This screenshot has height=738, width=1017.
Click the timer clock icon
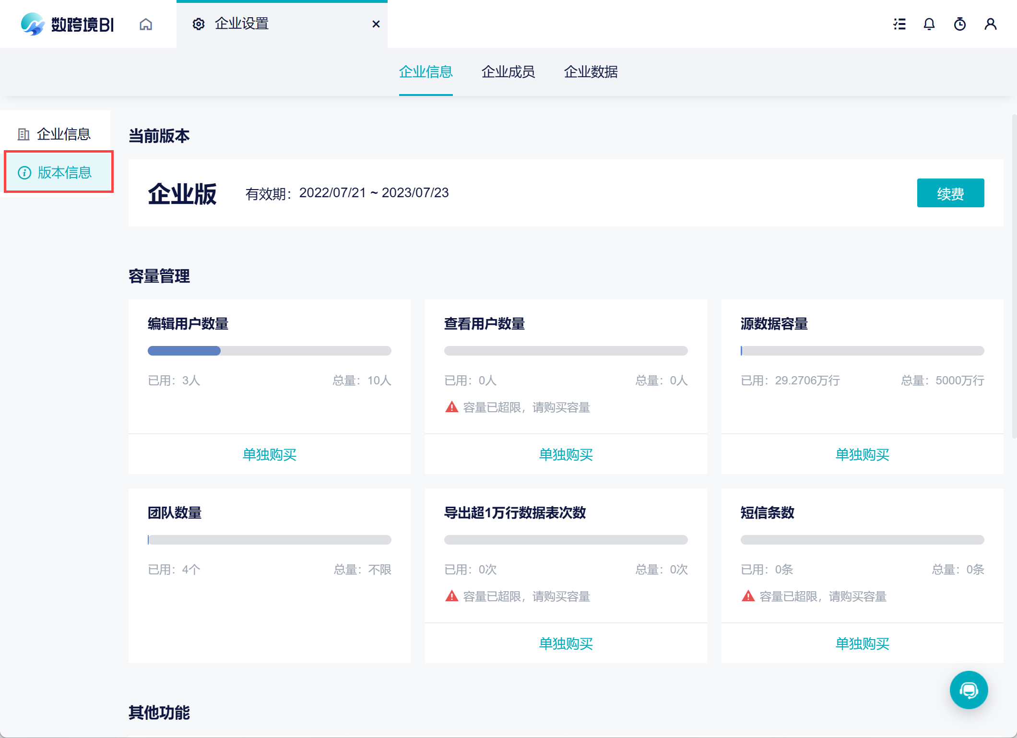pyautogui.click(x=960, y=24)
